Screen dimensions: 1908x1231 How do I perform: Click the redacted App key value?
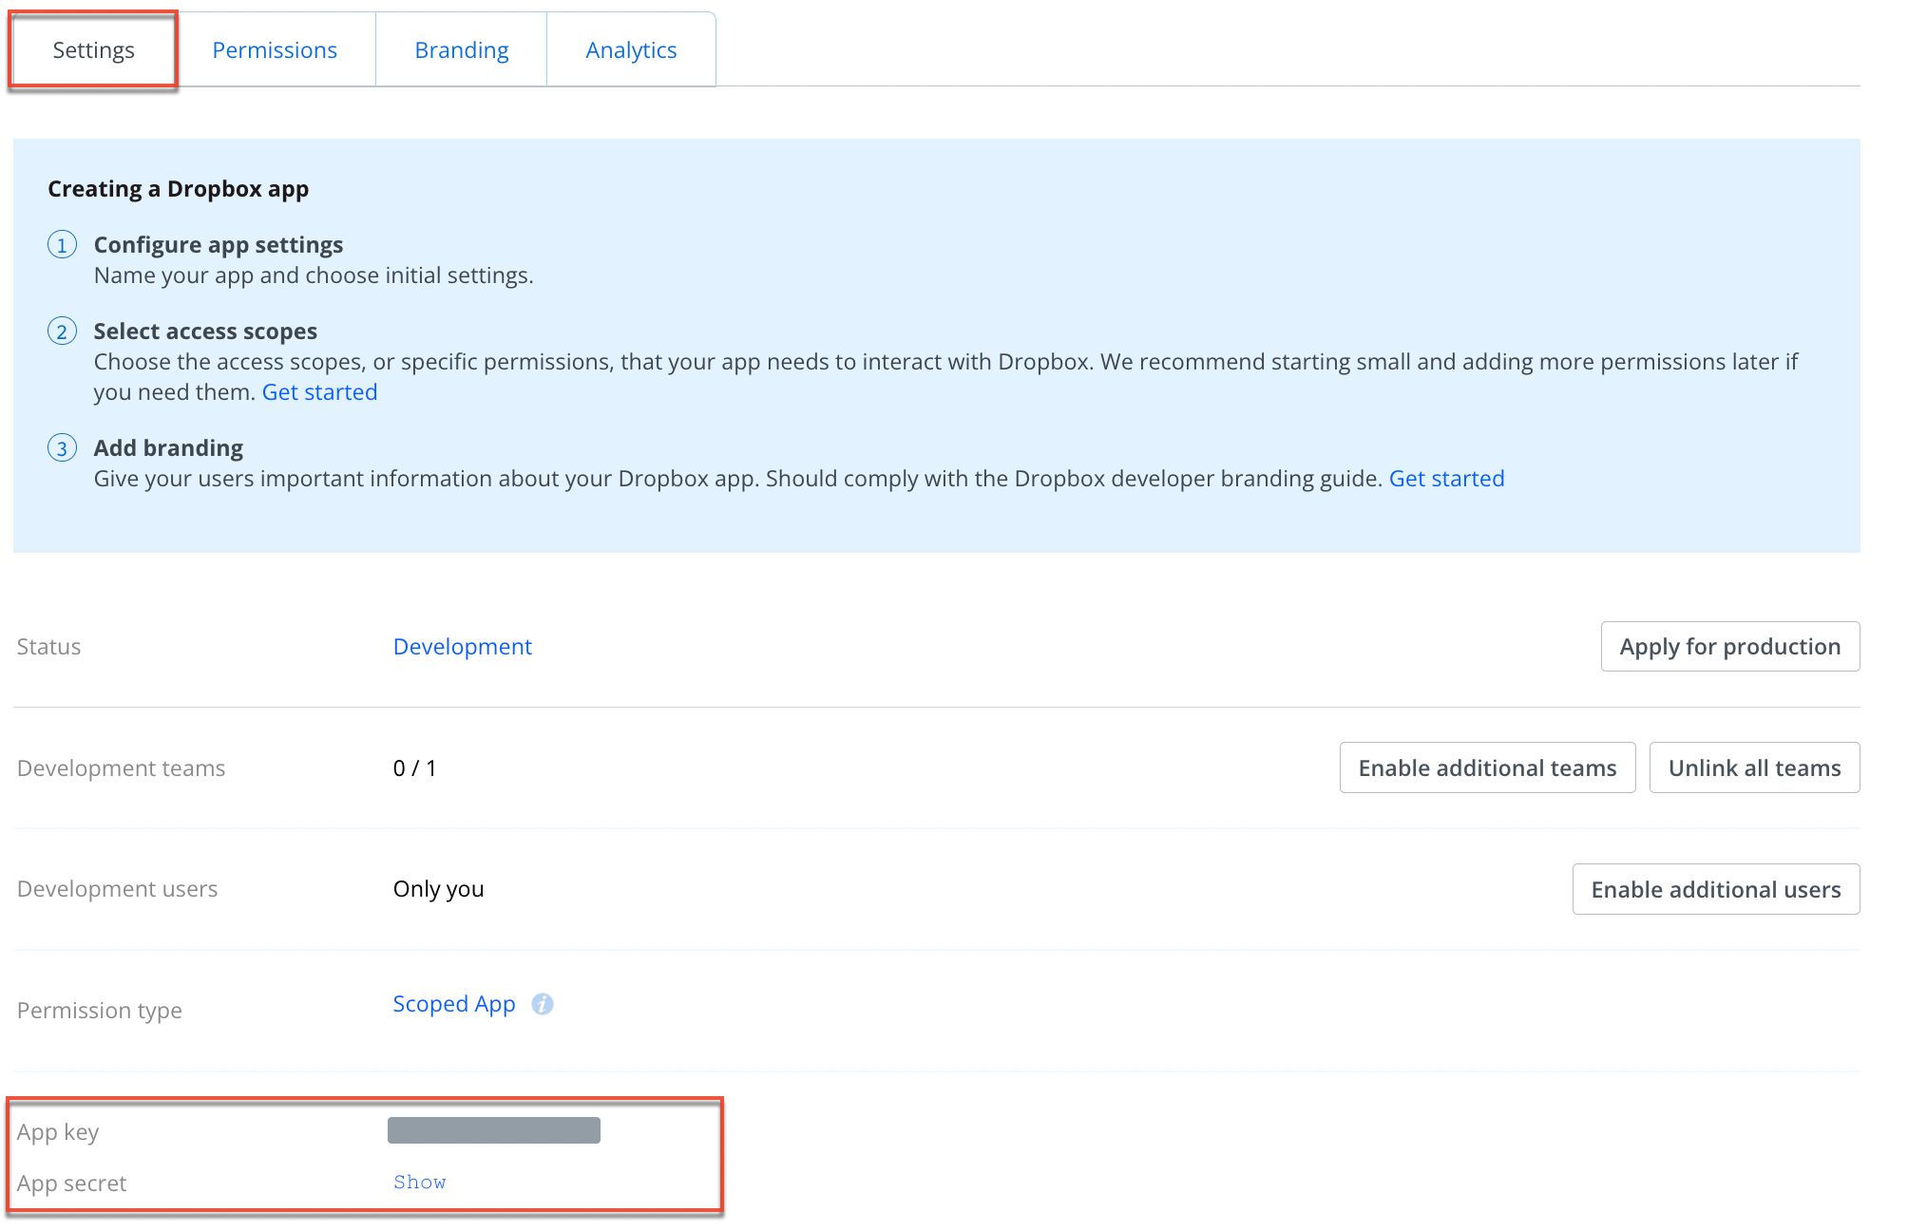(x=494, y=1130)
